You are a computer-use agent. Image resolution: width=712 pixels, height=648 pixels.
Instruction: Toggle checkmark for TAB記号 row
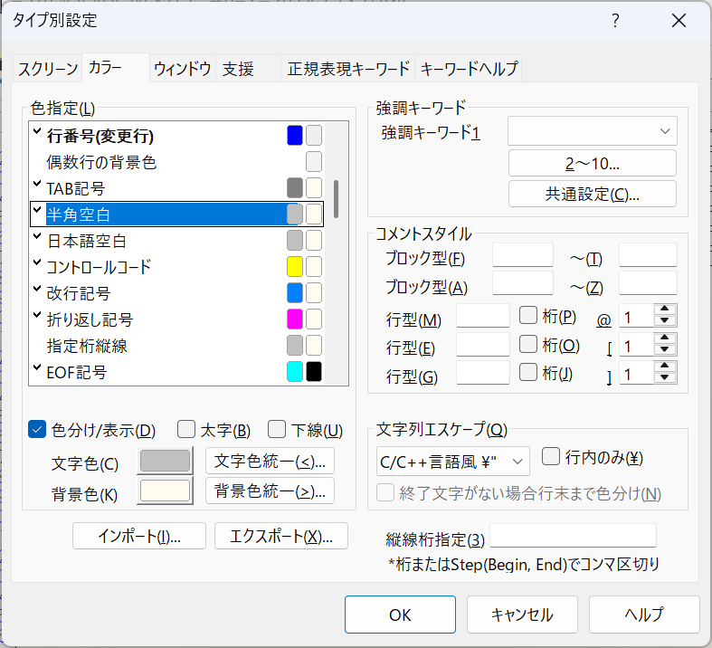(x=37, y=185)
